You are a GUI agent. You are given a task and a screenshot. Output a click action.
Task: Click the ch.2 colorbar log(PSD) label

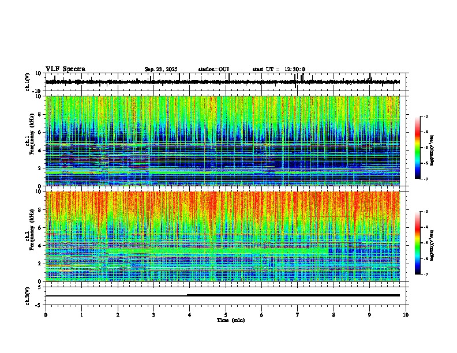click(432, 246)
